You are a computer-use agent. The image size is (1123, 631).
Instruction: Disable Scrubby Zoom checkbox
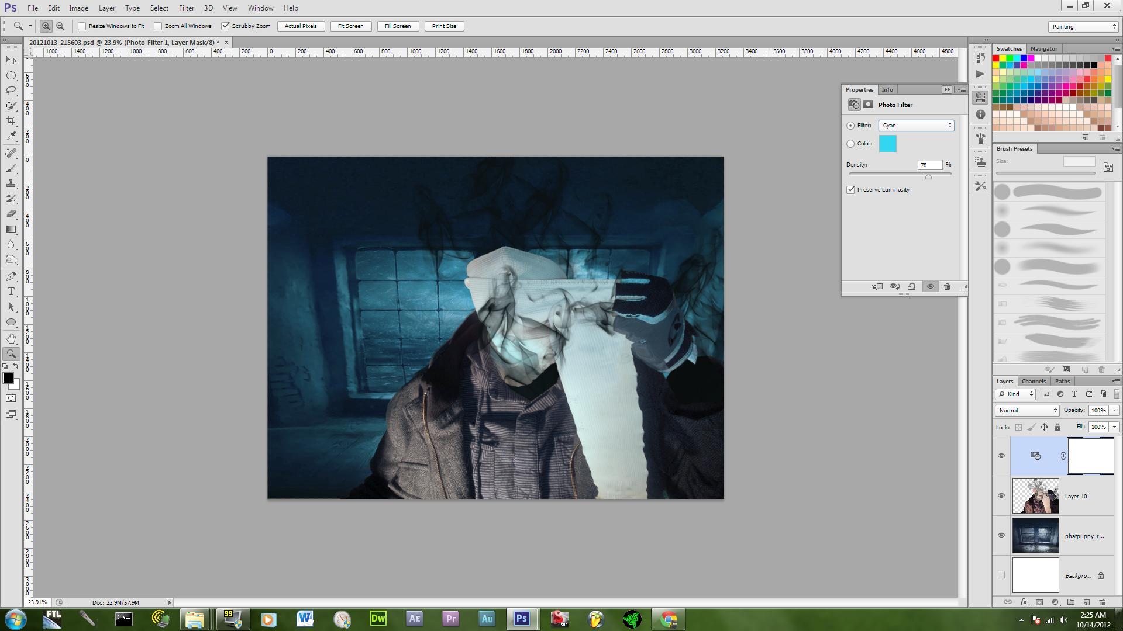[225, 26]
